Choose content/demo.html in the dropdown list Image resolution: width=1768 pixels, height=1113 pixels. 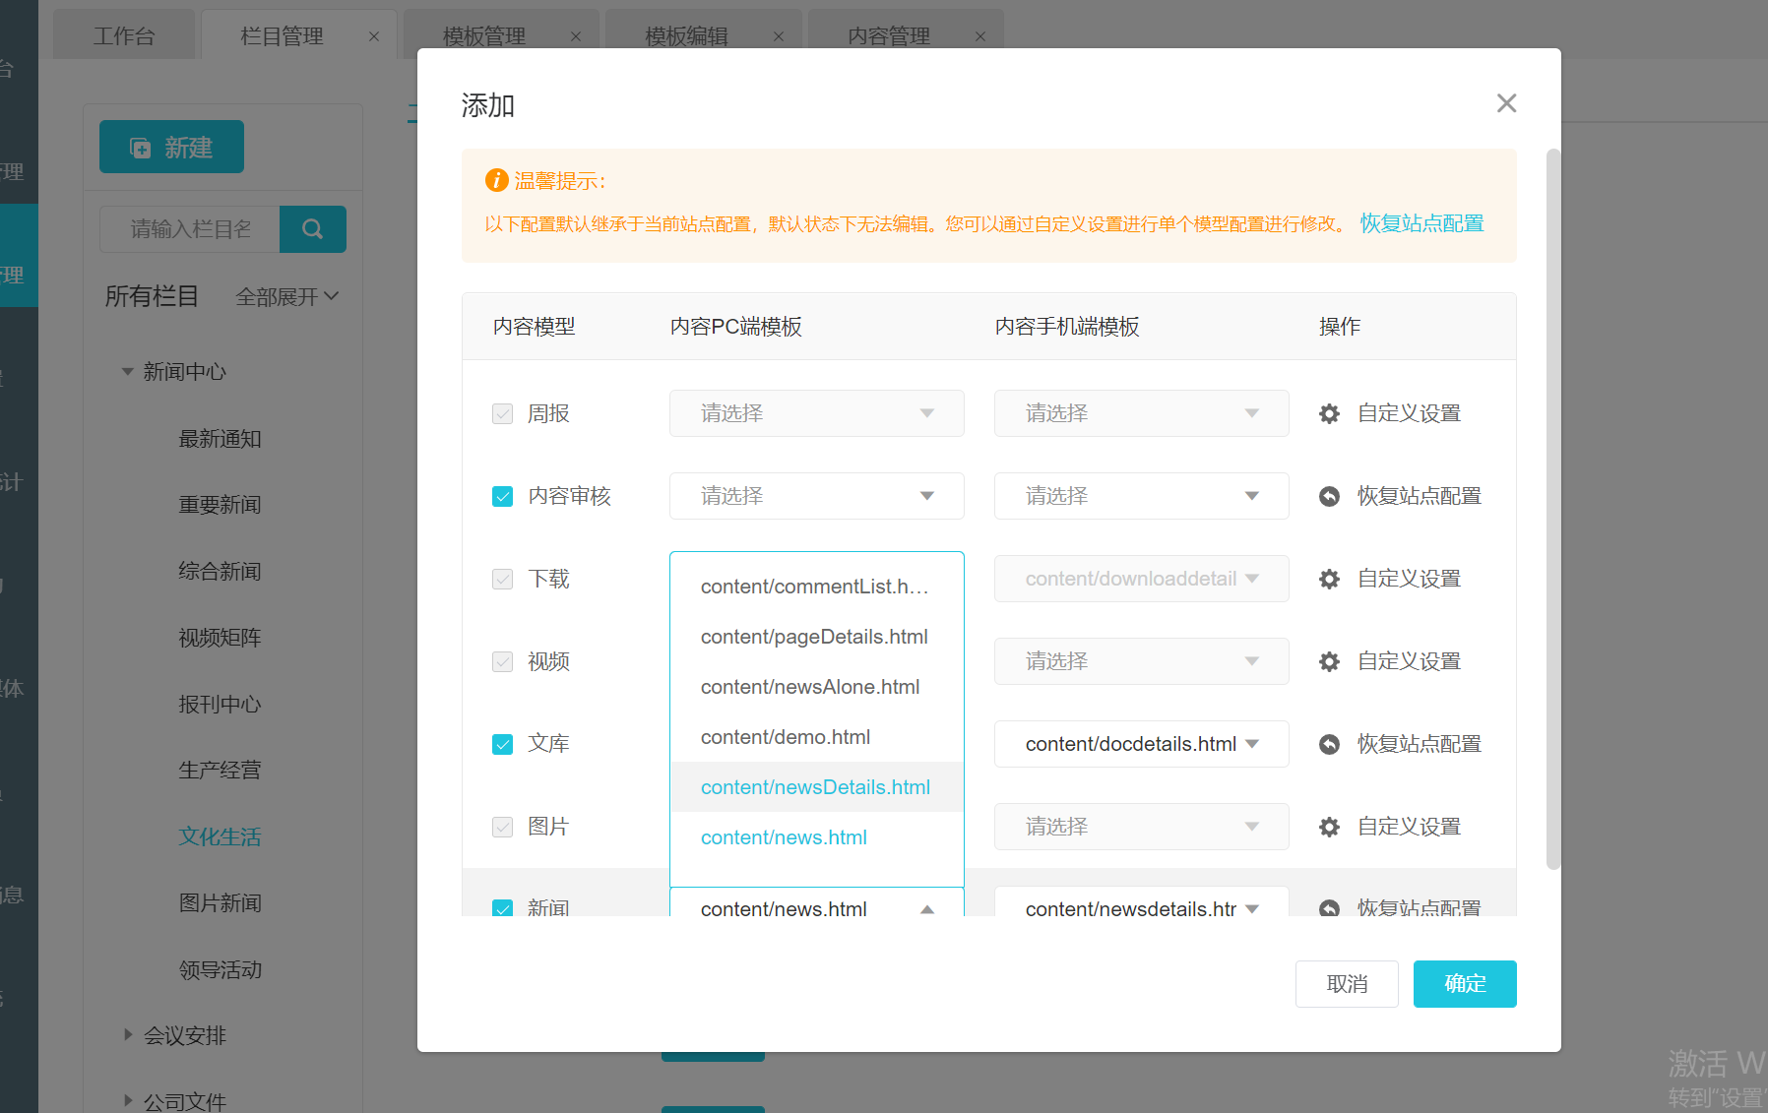pyautogui.click(x=785, y=737)
